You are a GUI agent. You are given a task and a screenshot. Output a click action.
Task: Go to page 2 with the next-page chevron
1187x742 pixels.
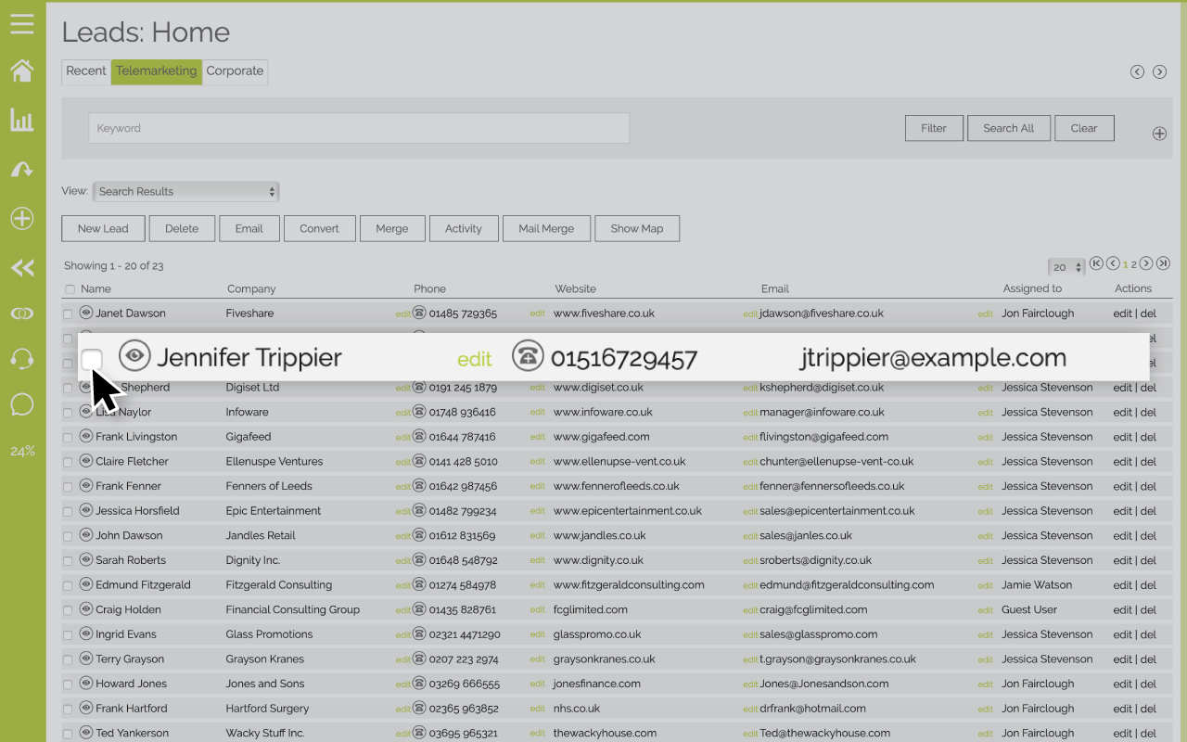(x=1145, y=263)
